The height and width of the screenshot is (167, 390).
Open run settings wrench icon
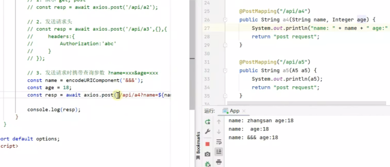point(208,131)
